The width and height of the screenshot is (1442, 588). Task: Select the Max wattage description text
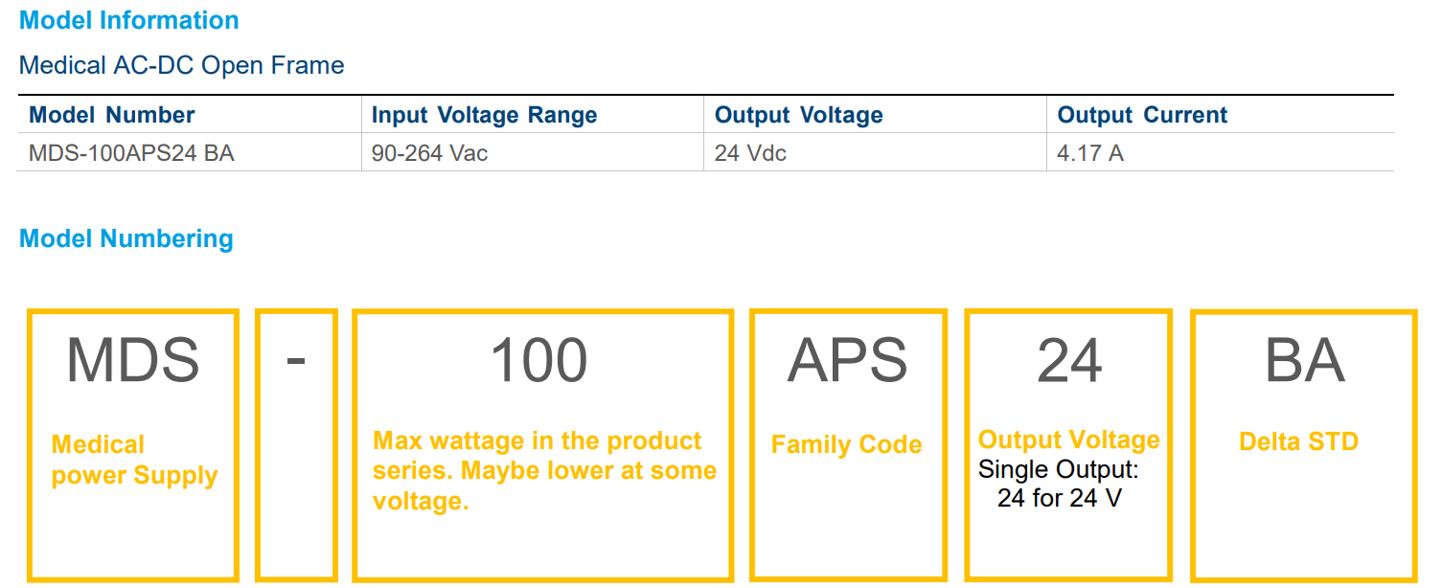(x=544, y=470)
